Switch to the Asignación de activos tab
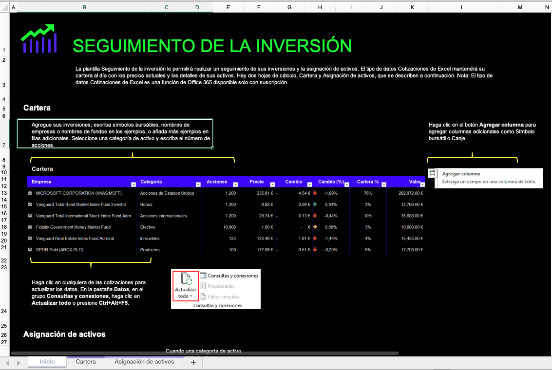Viewport: 552px width, 370px height. point(144,362)
